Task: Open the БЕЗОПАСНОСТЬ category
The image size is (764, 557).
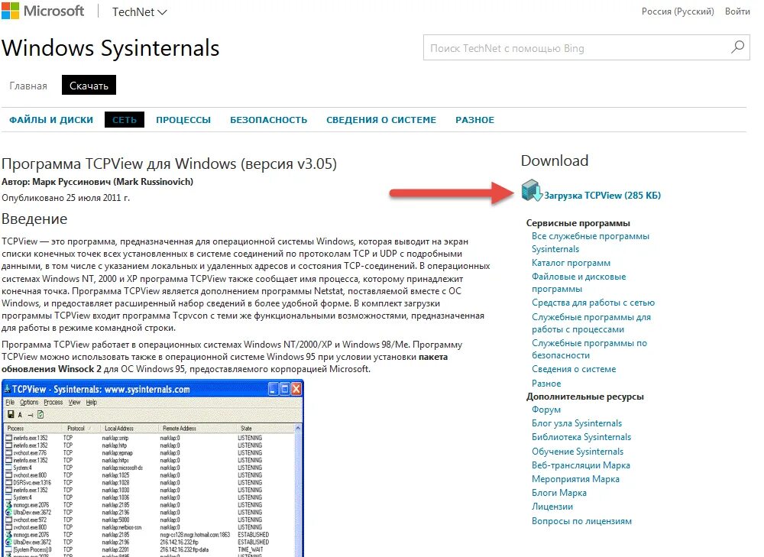Action: click(x=268, y=120)
